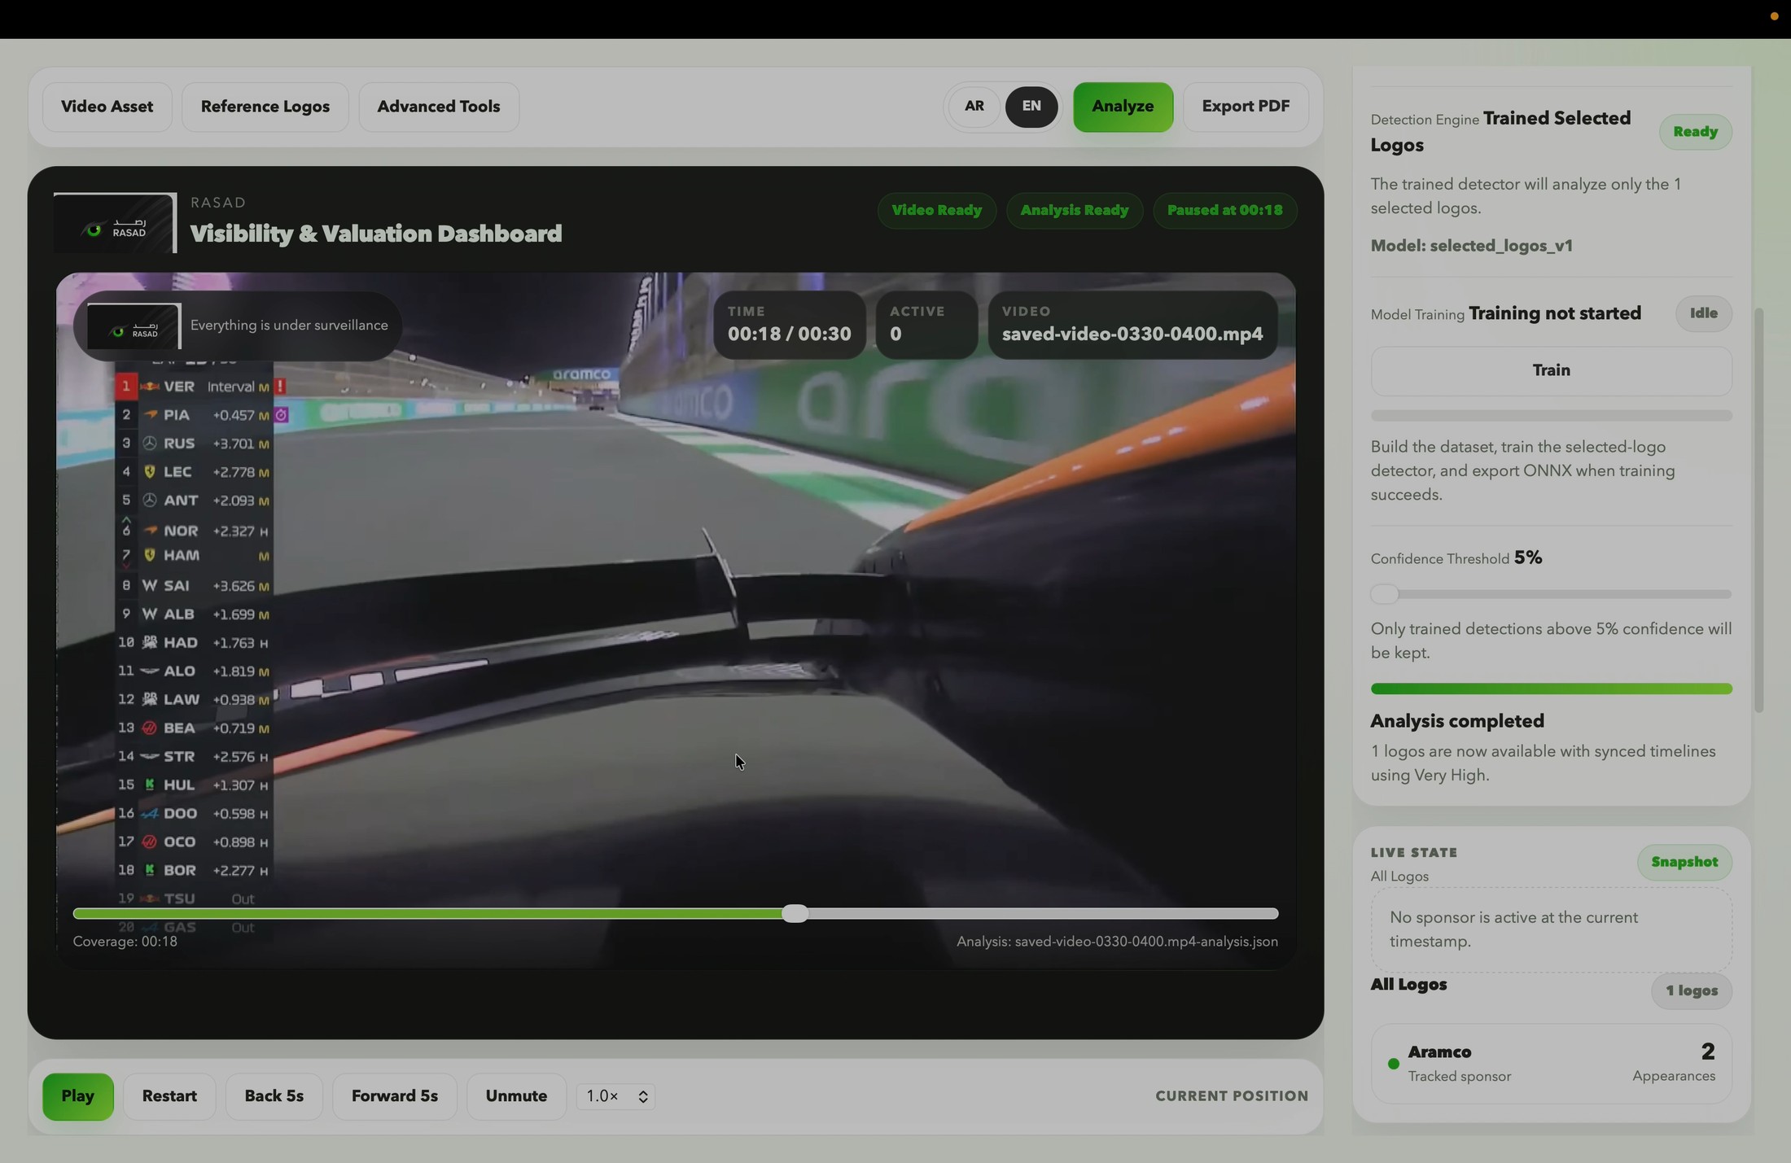
Task: Open the Video Asset tab
Action: [107, 107]
